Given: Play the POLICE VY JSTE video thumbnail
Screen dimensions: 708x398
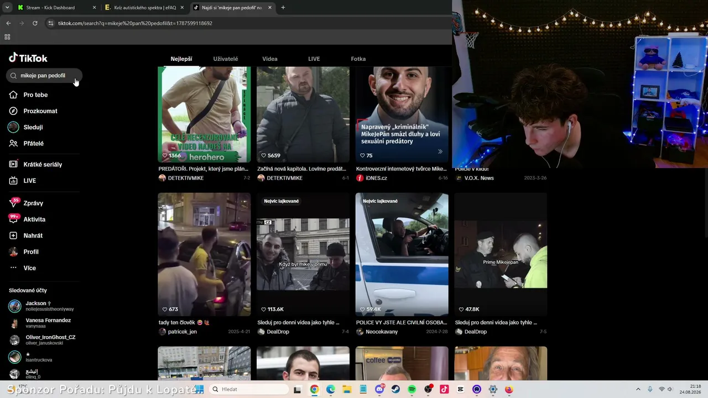Looking at the screenshot, I should click(x=402, y=254).
